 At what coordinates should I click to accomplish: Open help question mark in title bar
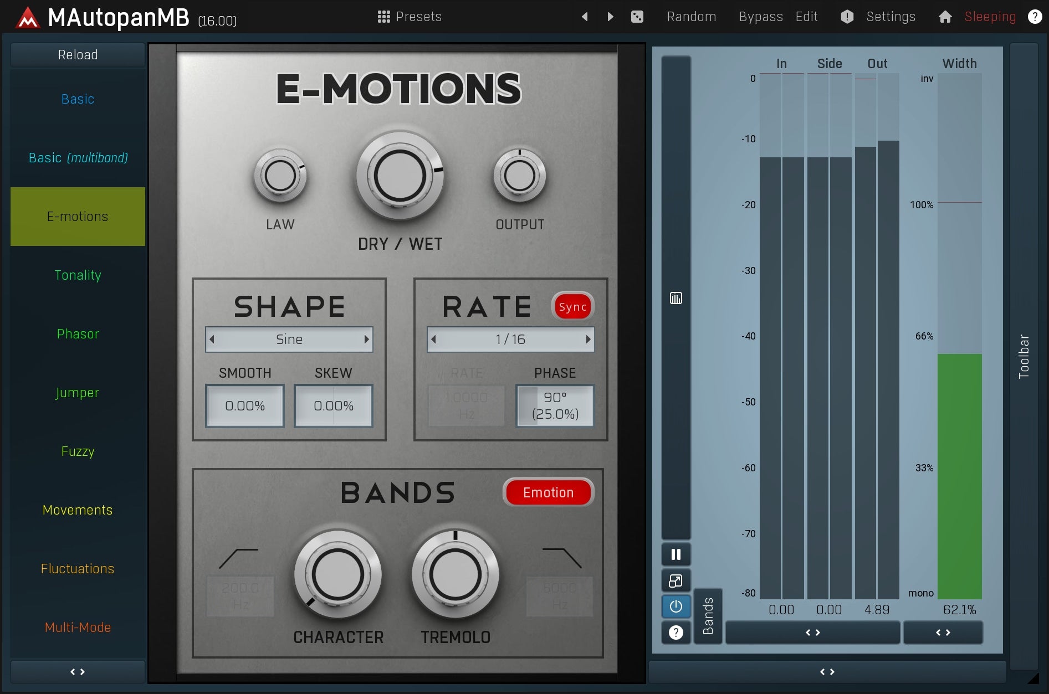[x=1035, y=17]
